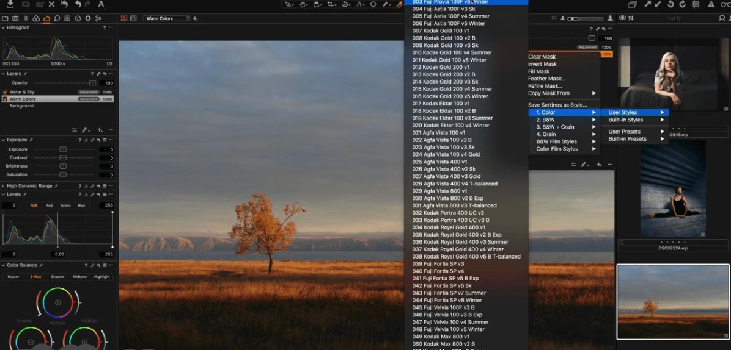Screen dimensions: 731x350
Task: Toggle the grid overlay icon
Action: pos(696,4)
